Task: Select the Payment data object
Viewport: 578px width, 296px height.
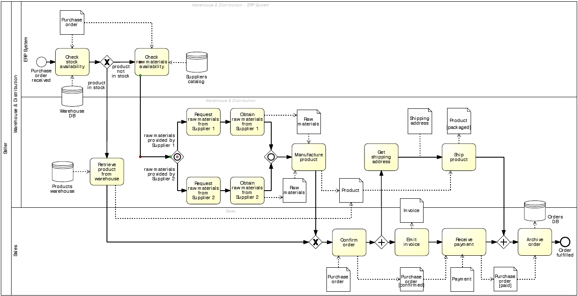Action: (462, 279)
